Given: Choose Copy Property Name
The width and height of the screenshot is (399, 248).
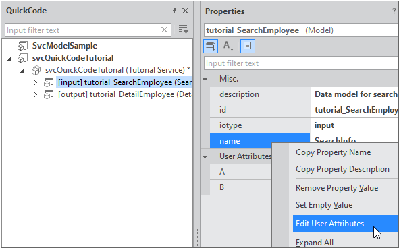Looking at the screenshot, I should 333,152.
